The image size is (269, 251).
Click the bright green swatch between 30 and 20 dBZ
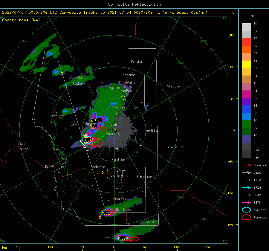246,124
